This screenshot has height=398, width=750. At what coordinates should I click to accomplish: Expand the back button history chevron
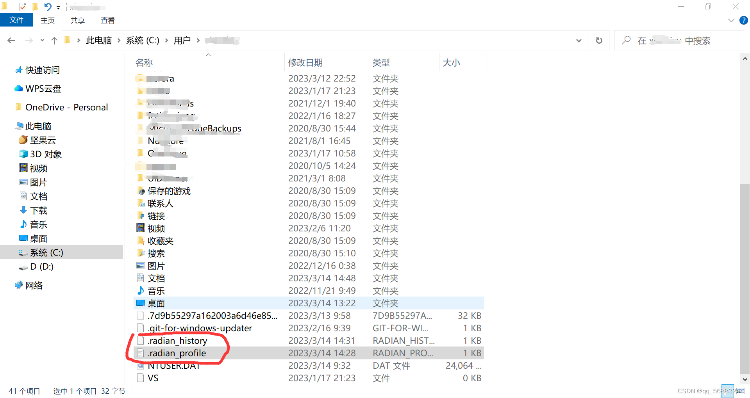(42, 40)
